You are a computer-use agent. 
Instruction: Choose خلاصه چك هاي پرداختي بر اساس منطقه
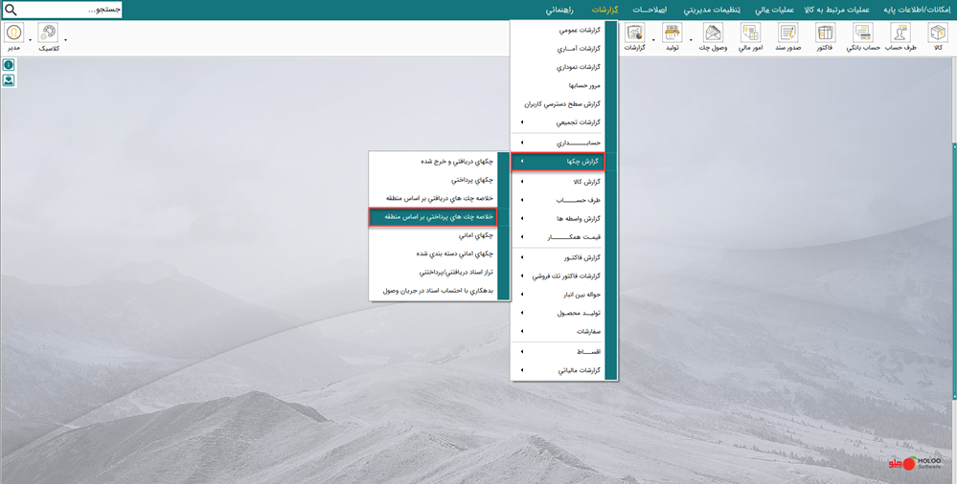[434, 216]
